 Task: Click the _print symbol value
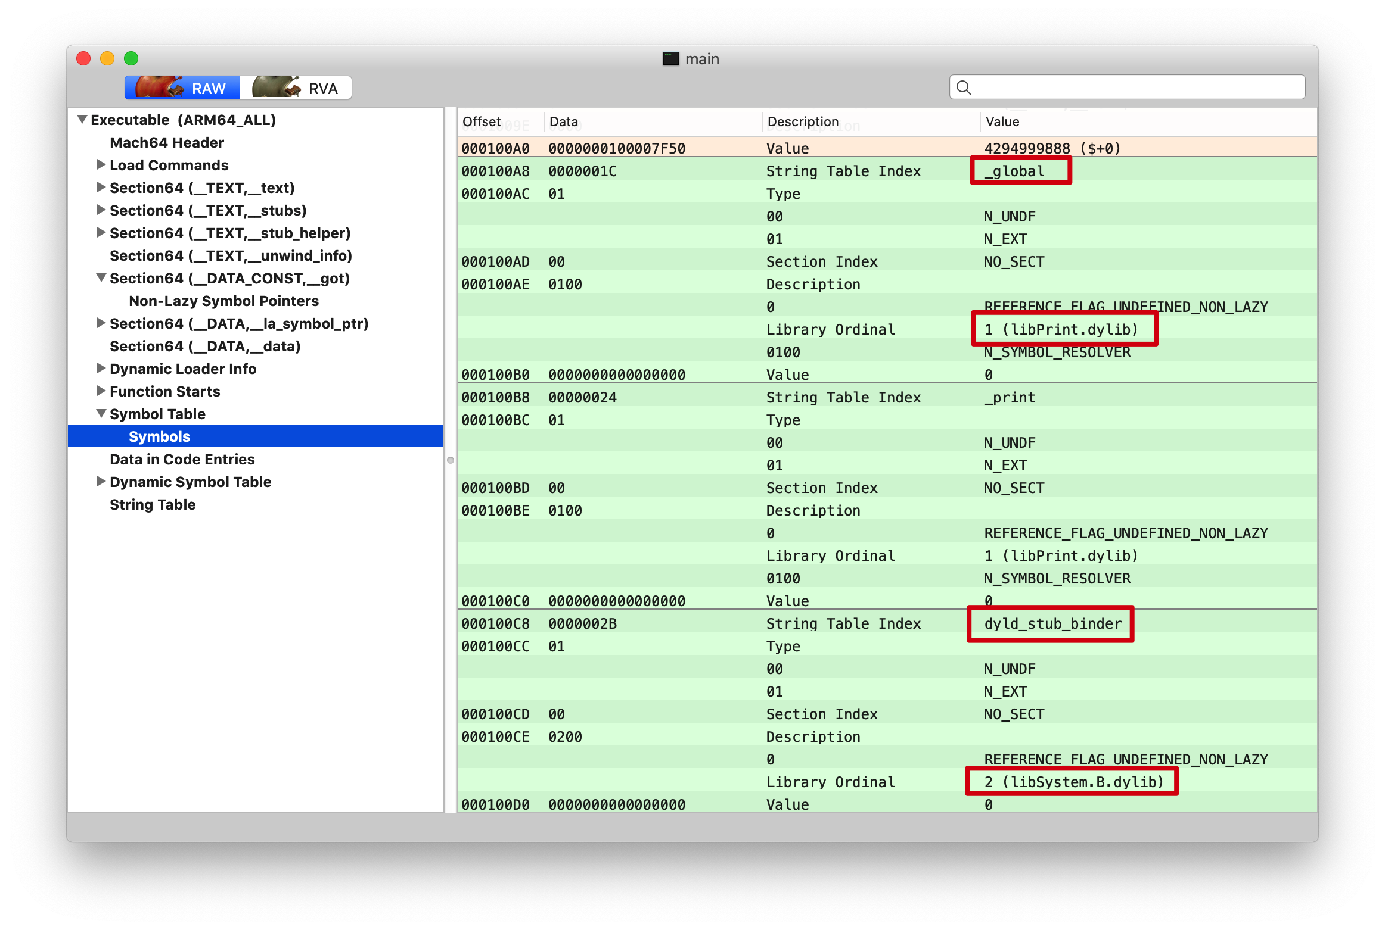[1010, 397]
